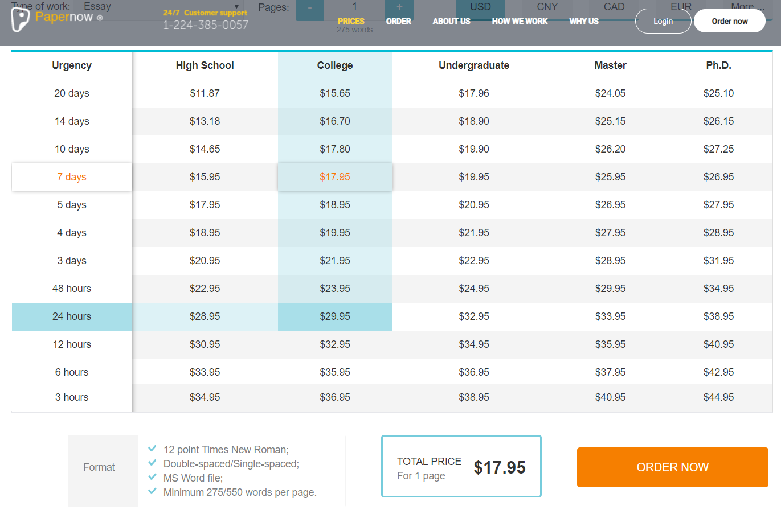Viewport: 781px width, 510px height.
Task: Select the Ph.D. column header
Action: [718, 65]
